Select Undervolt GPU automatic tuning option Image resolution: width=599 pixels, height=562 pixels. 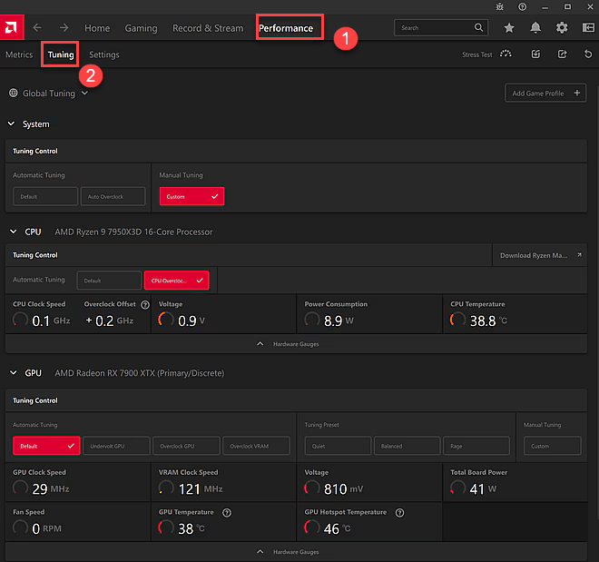[117, 446]
